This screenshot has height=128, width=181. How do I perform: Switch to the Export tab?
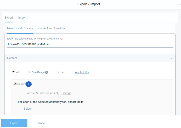coord(9,18)
